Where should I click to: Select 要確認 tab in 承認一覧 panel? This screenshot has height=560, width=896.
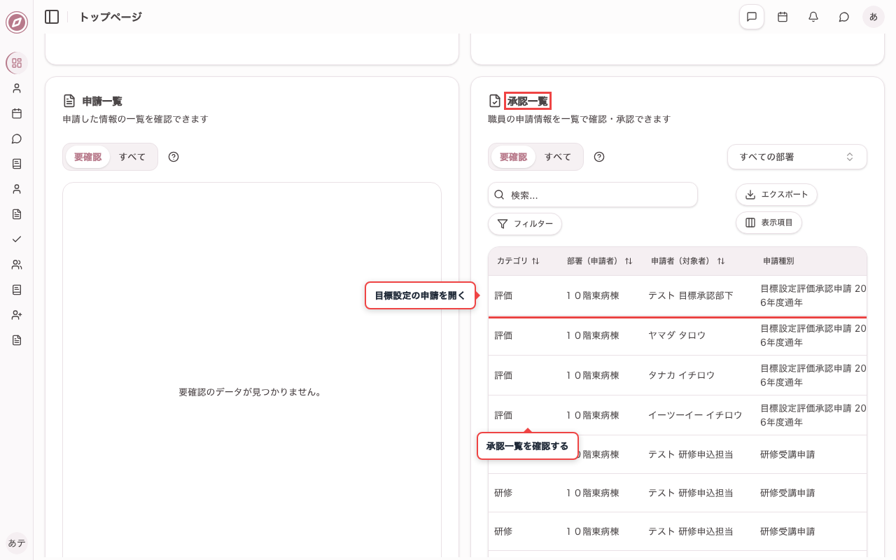pos(513,157)
